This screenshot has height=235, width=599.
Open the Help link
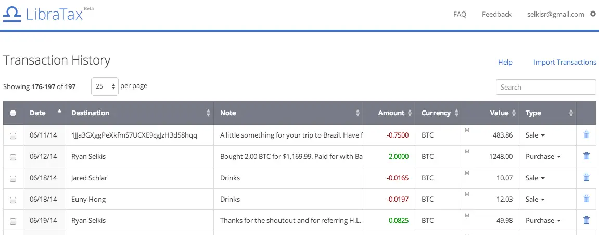(505, 63)
